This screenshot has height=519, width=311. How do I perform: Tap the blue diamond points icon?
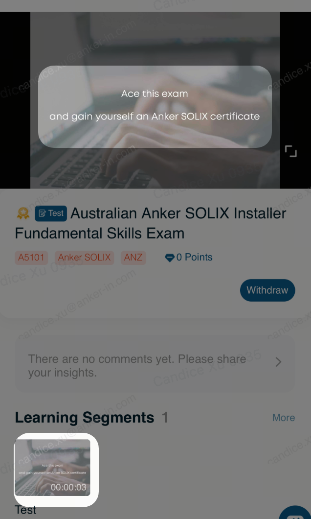click(170, 258)
